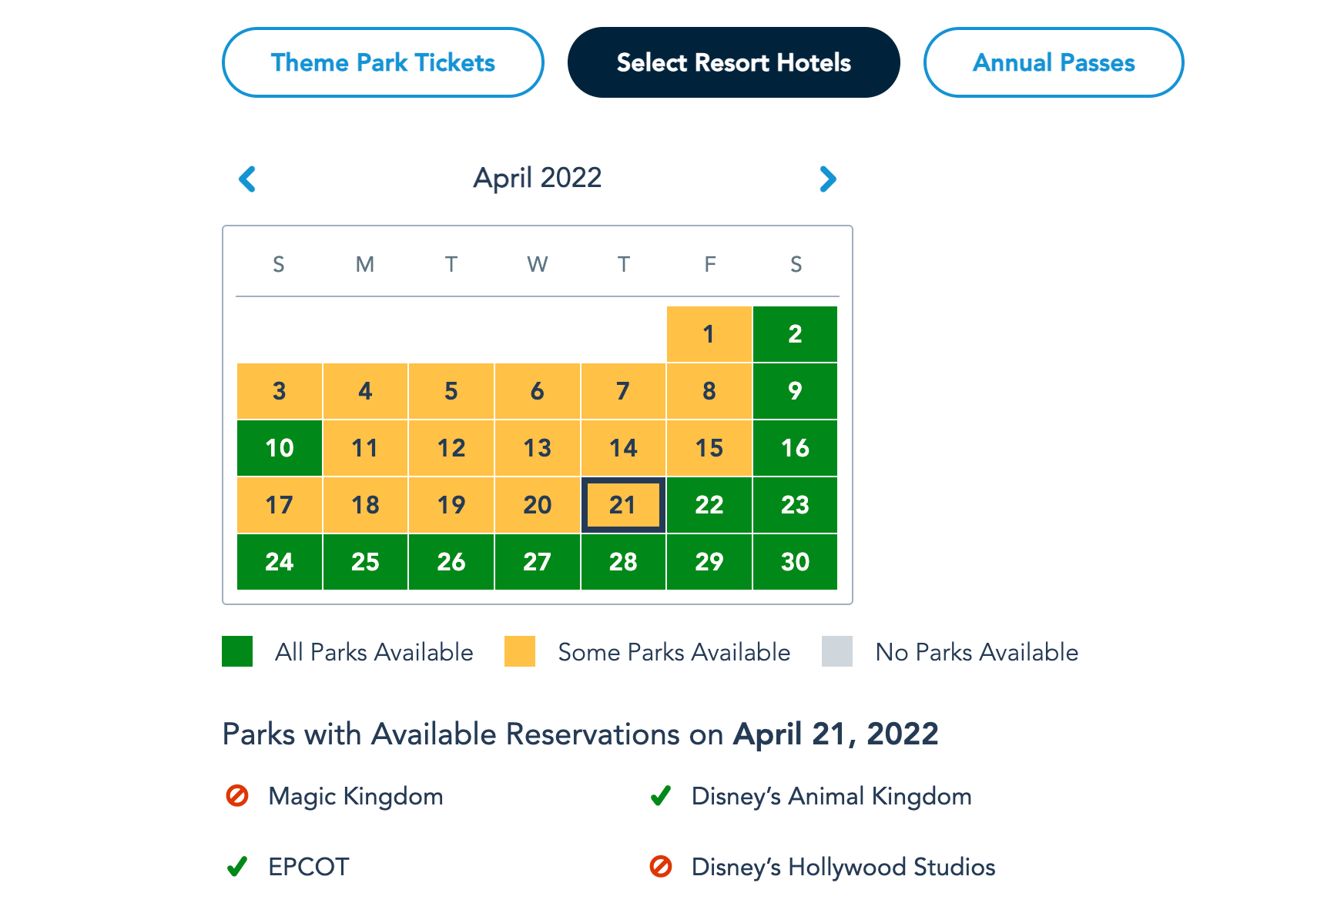
Task: Open Theme Park Tickets tab
Action: click(x=383, y=62)
